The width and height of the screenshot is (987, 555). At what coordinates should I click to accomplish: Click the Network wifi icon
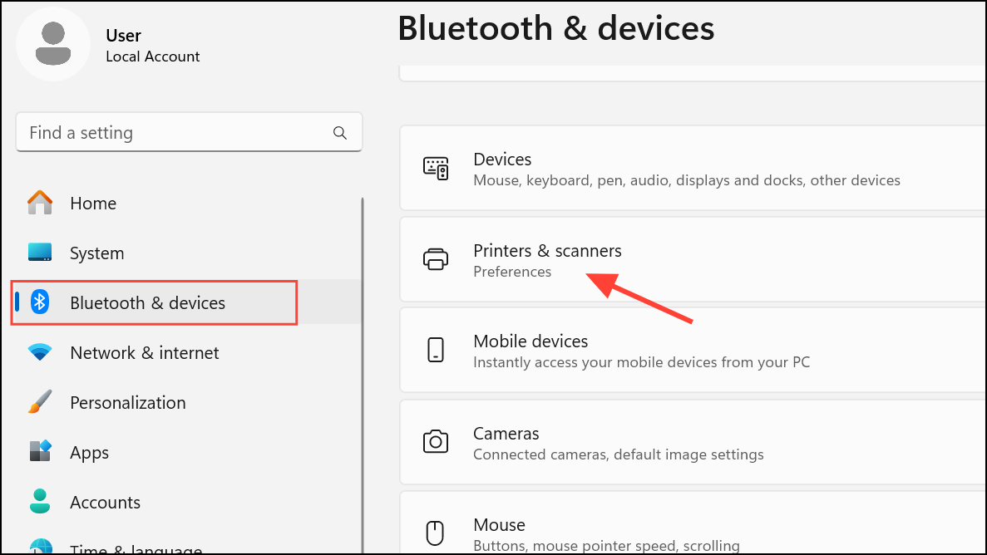tap(40, 352)
